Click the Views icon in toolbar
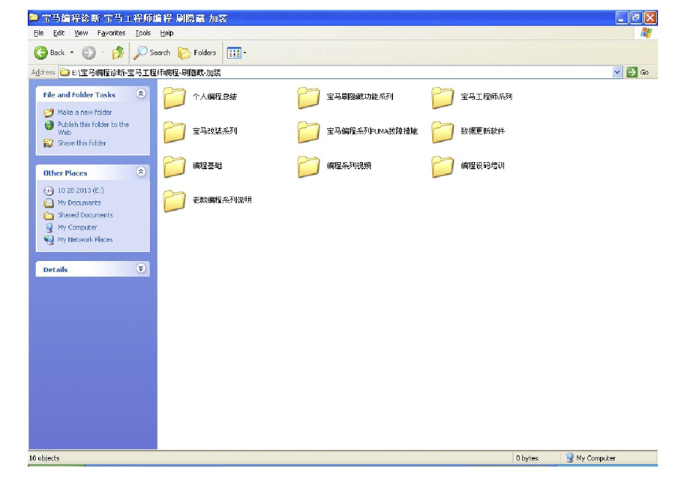Viewport: 675px width, 477px height. tap(233, 52)
